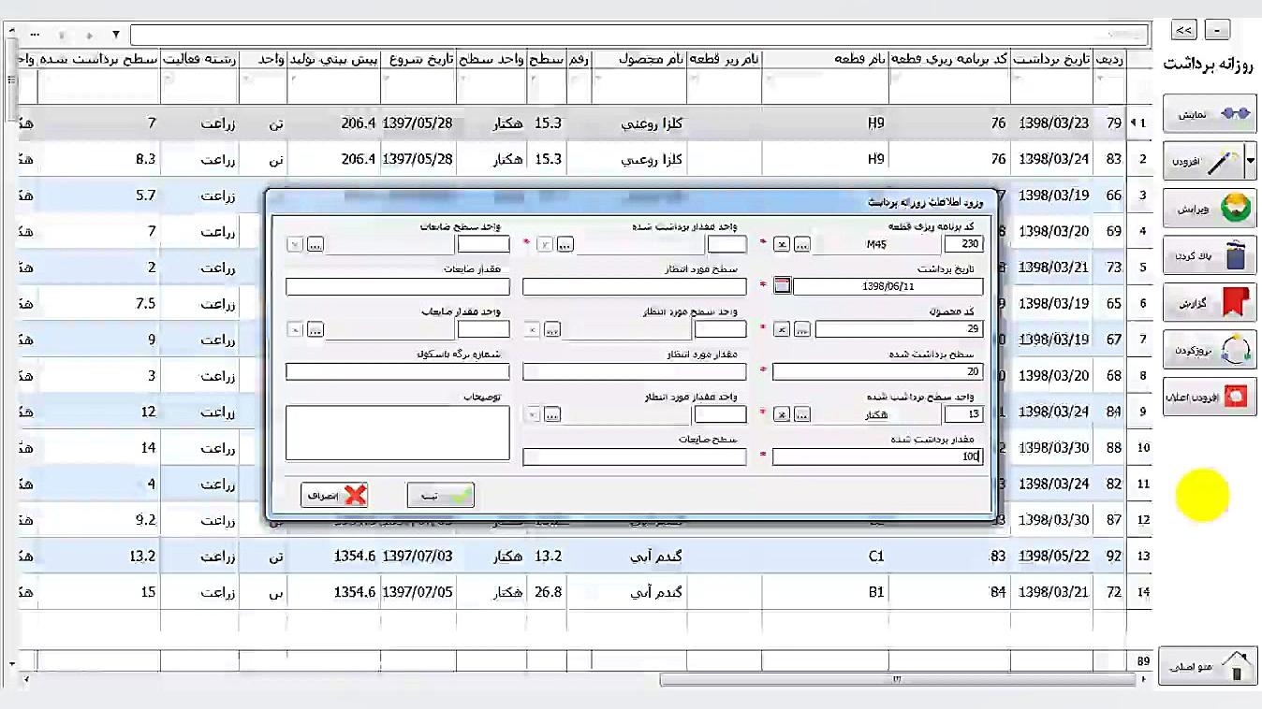
Task: Select the start date cell 1397/07/03
Action: tap(418, 556)
